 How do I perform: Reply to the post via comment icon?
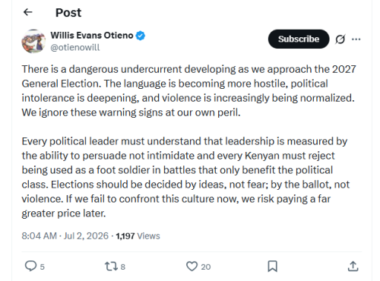coord(30,267)
